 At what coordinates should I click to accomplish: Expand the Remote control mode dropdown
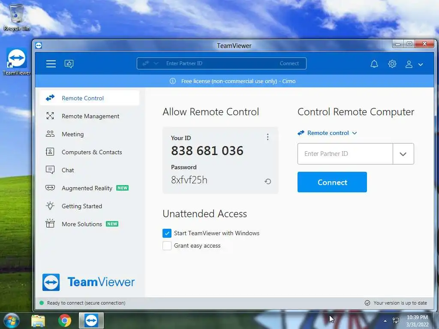327,133
